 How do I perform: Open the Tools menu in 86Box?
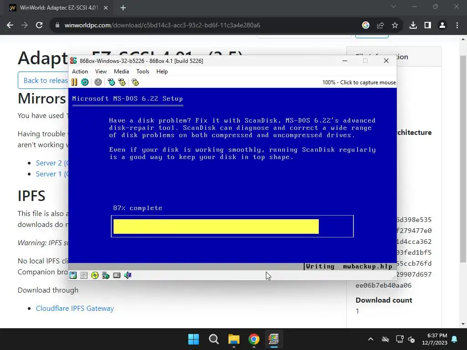click(x=143, y=72)
